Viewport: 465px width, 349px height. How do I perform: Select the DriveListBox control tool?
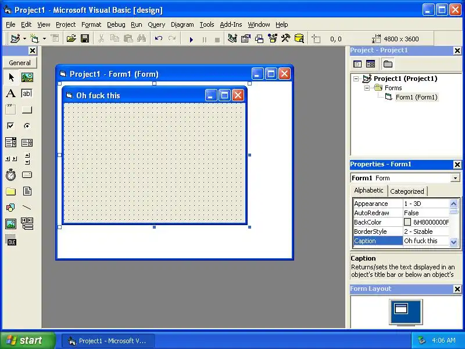(27, 175)
